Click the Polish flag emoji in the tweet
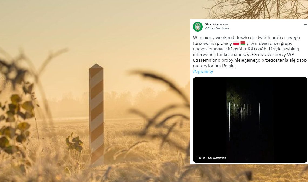The height and width of the screenshot is (182, 308). coord(236,43)
